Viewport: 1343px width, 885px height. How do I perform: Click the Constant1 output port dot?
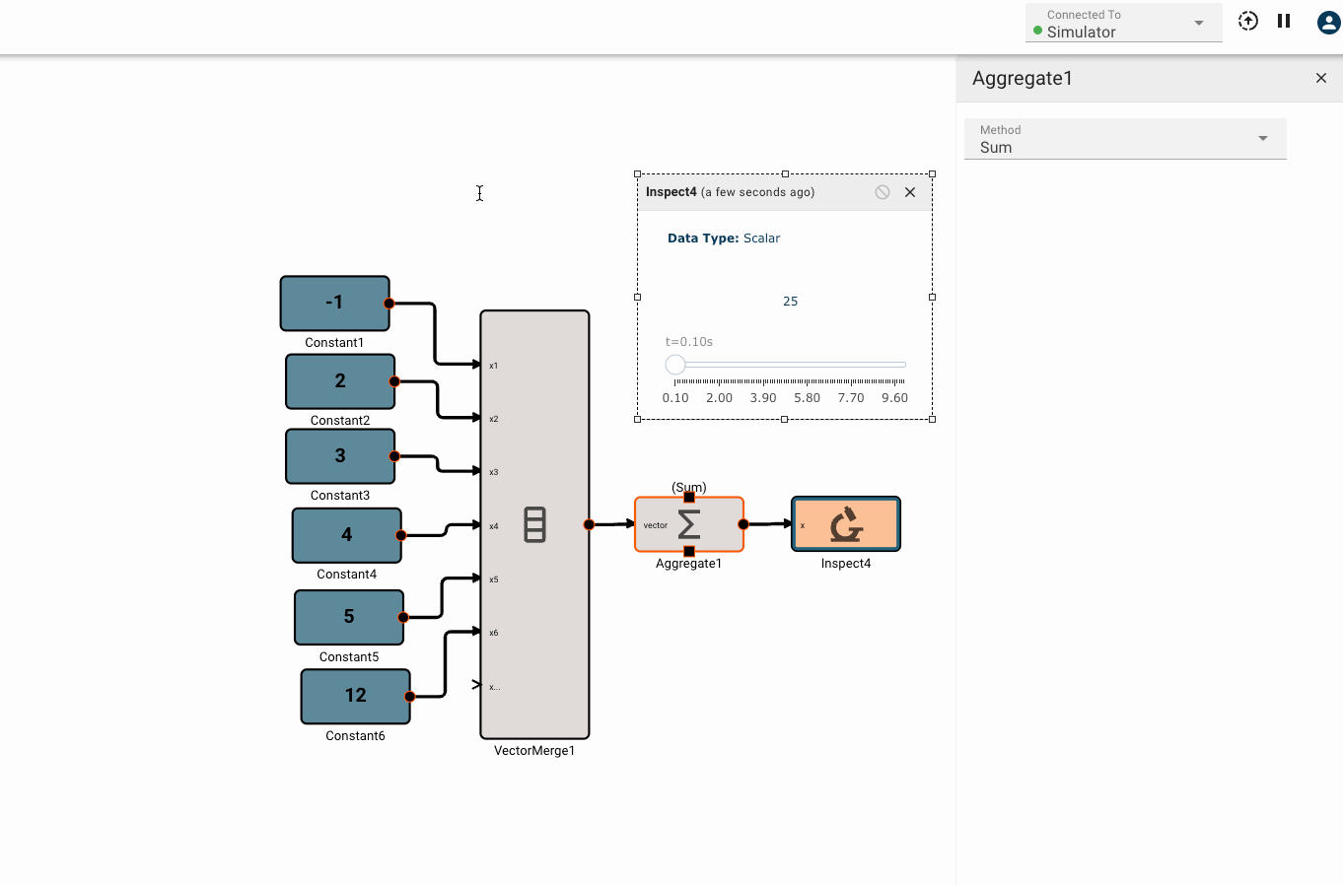click(389, 304)
